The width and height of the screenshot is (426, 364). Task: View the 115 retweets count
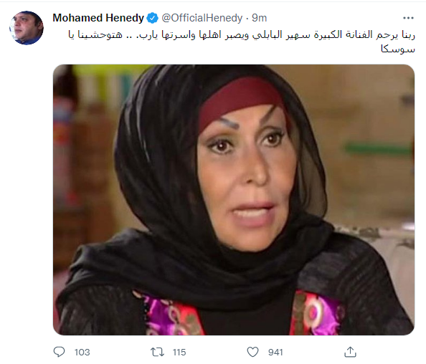tap(179, 353)
